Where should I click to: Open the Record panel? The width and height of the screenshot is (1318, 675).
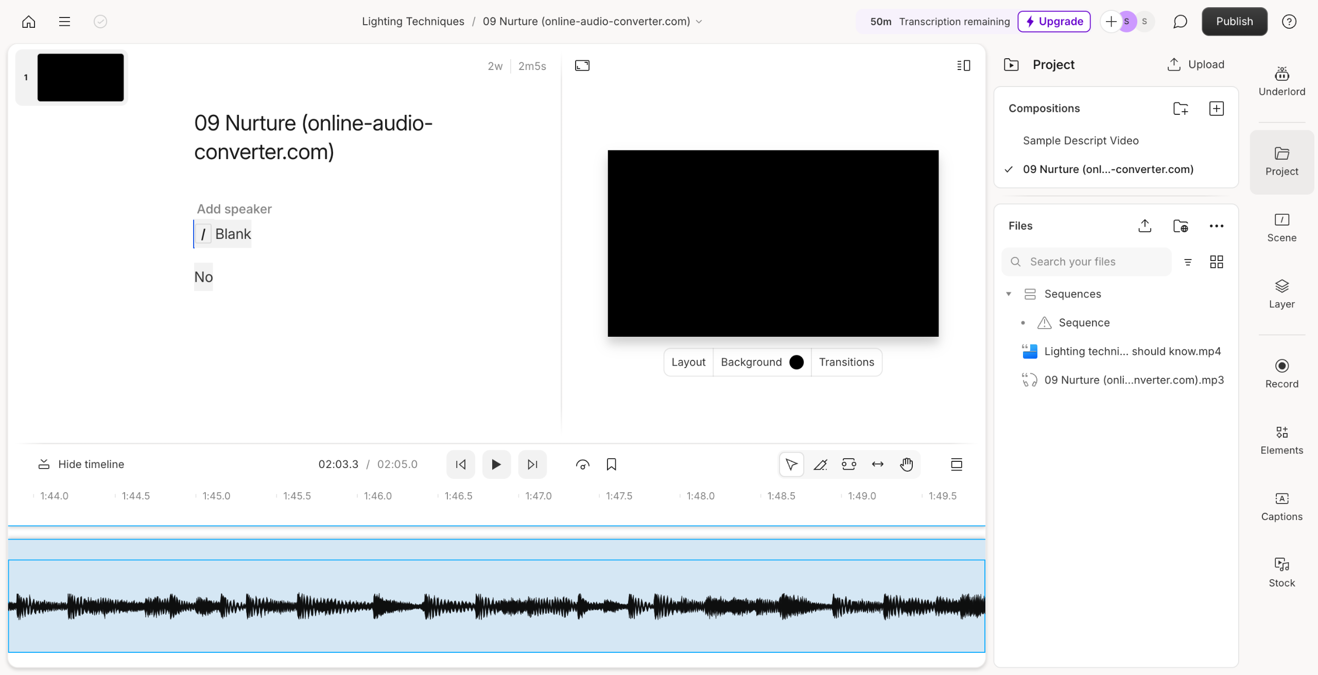point(1281,374)
